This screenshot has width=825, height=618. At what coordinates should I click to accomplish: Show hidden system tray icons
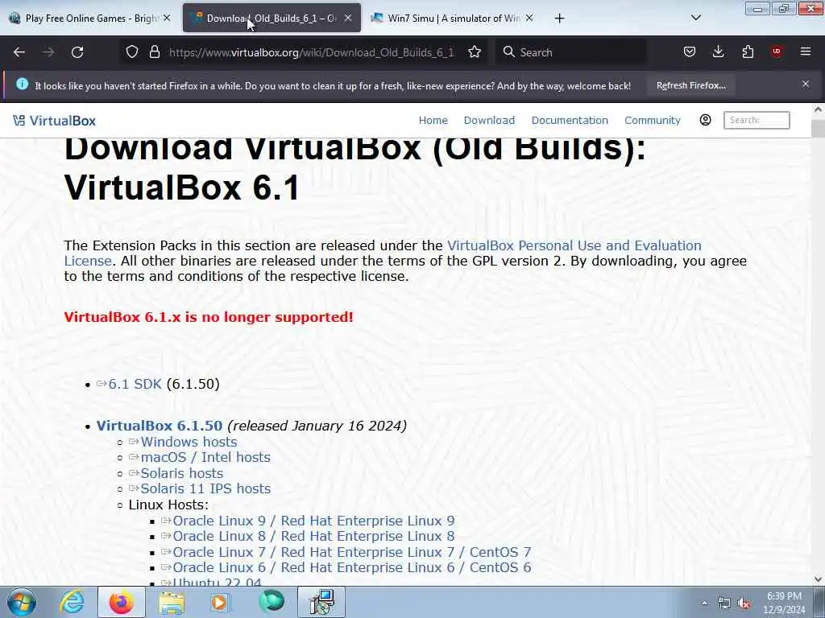click(x=704, y=603)
